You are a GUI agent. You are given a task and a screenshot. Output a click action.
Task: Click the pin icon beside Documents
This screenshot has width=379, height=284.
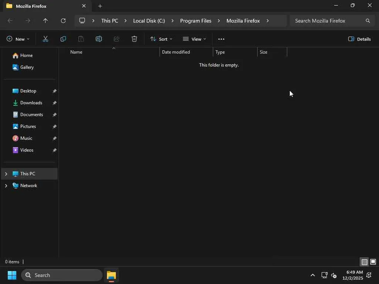coord(55,115)
